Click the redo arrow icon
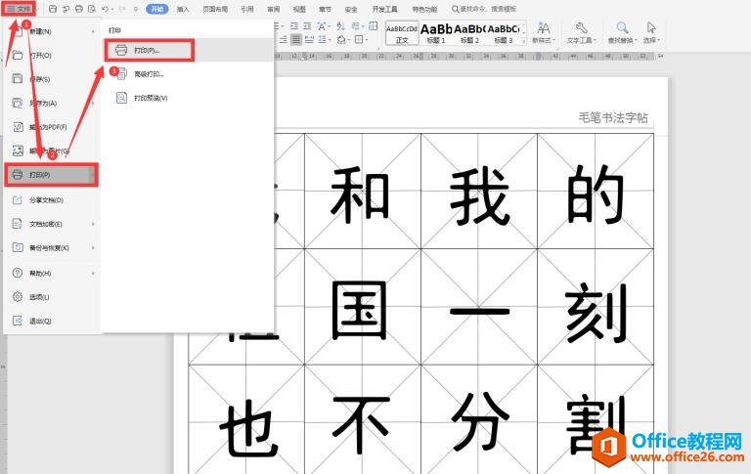 pos(121,9)
